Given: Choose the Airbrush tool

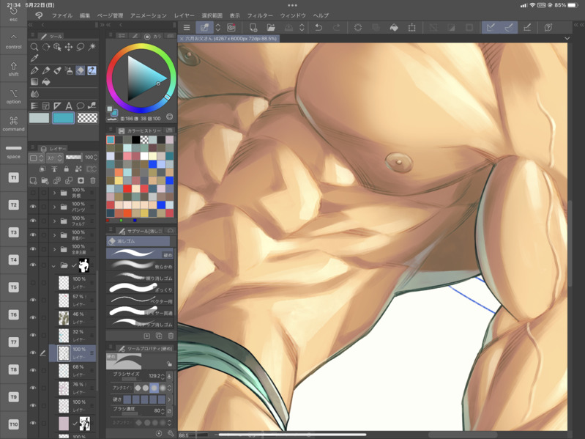Looking at the screenshot, I should (69, 70).
